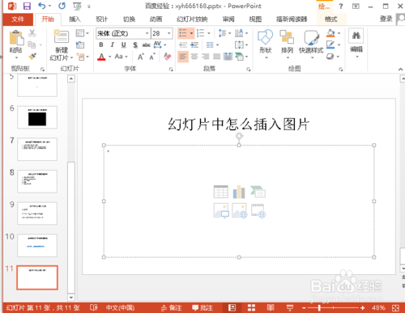Open the Numbering list dropdown arrow
Viewport: 405px width, 313px height.
tap(209, 33)
